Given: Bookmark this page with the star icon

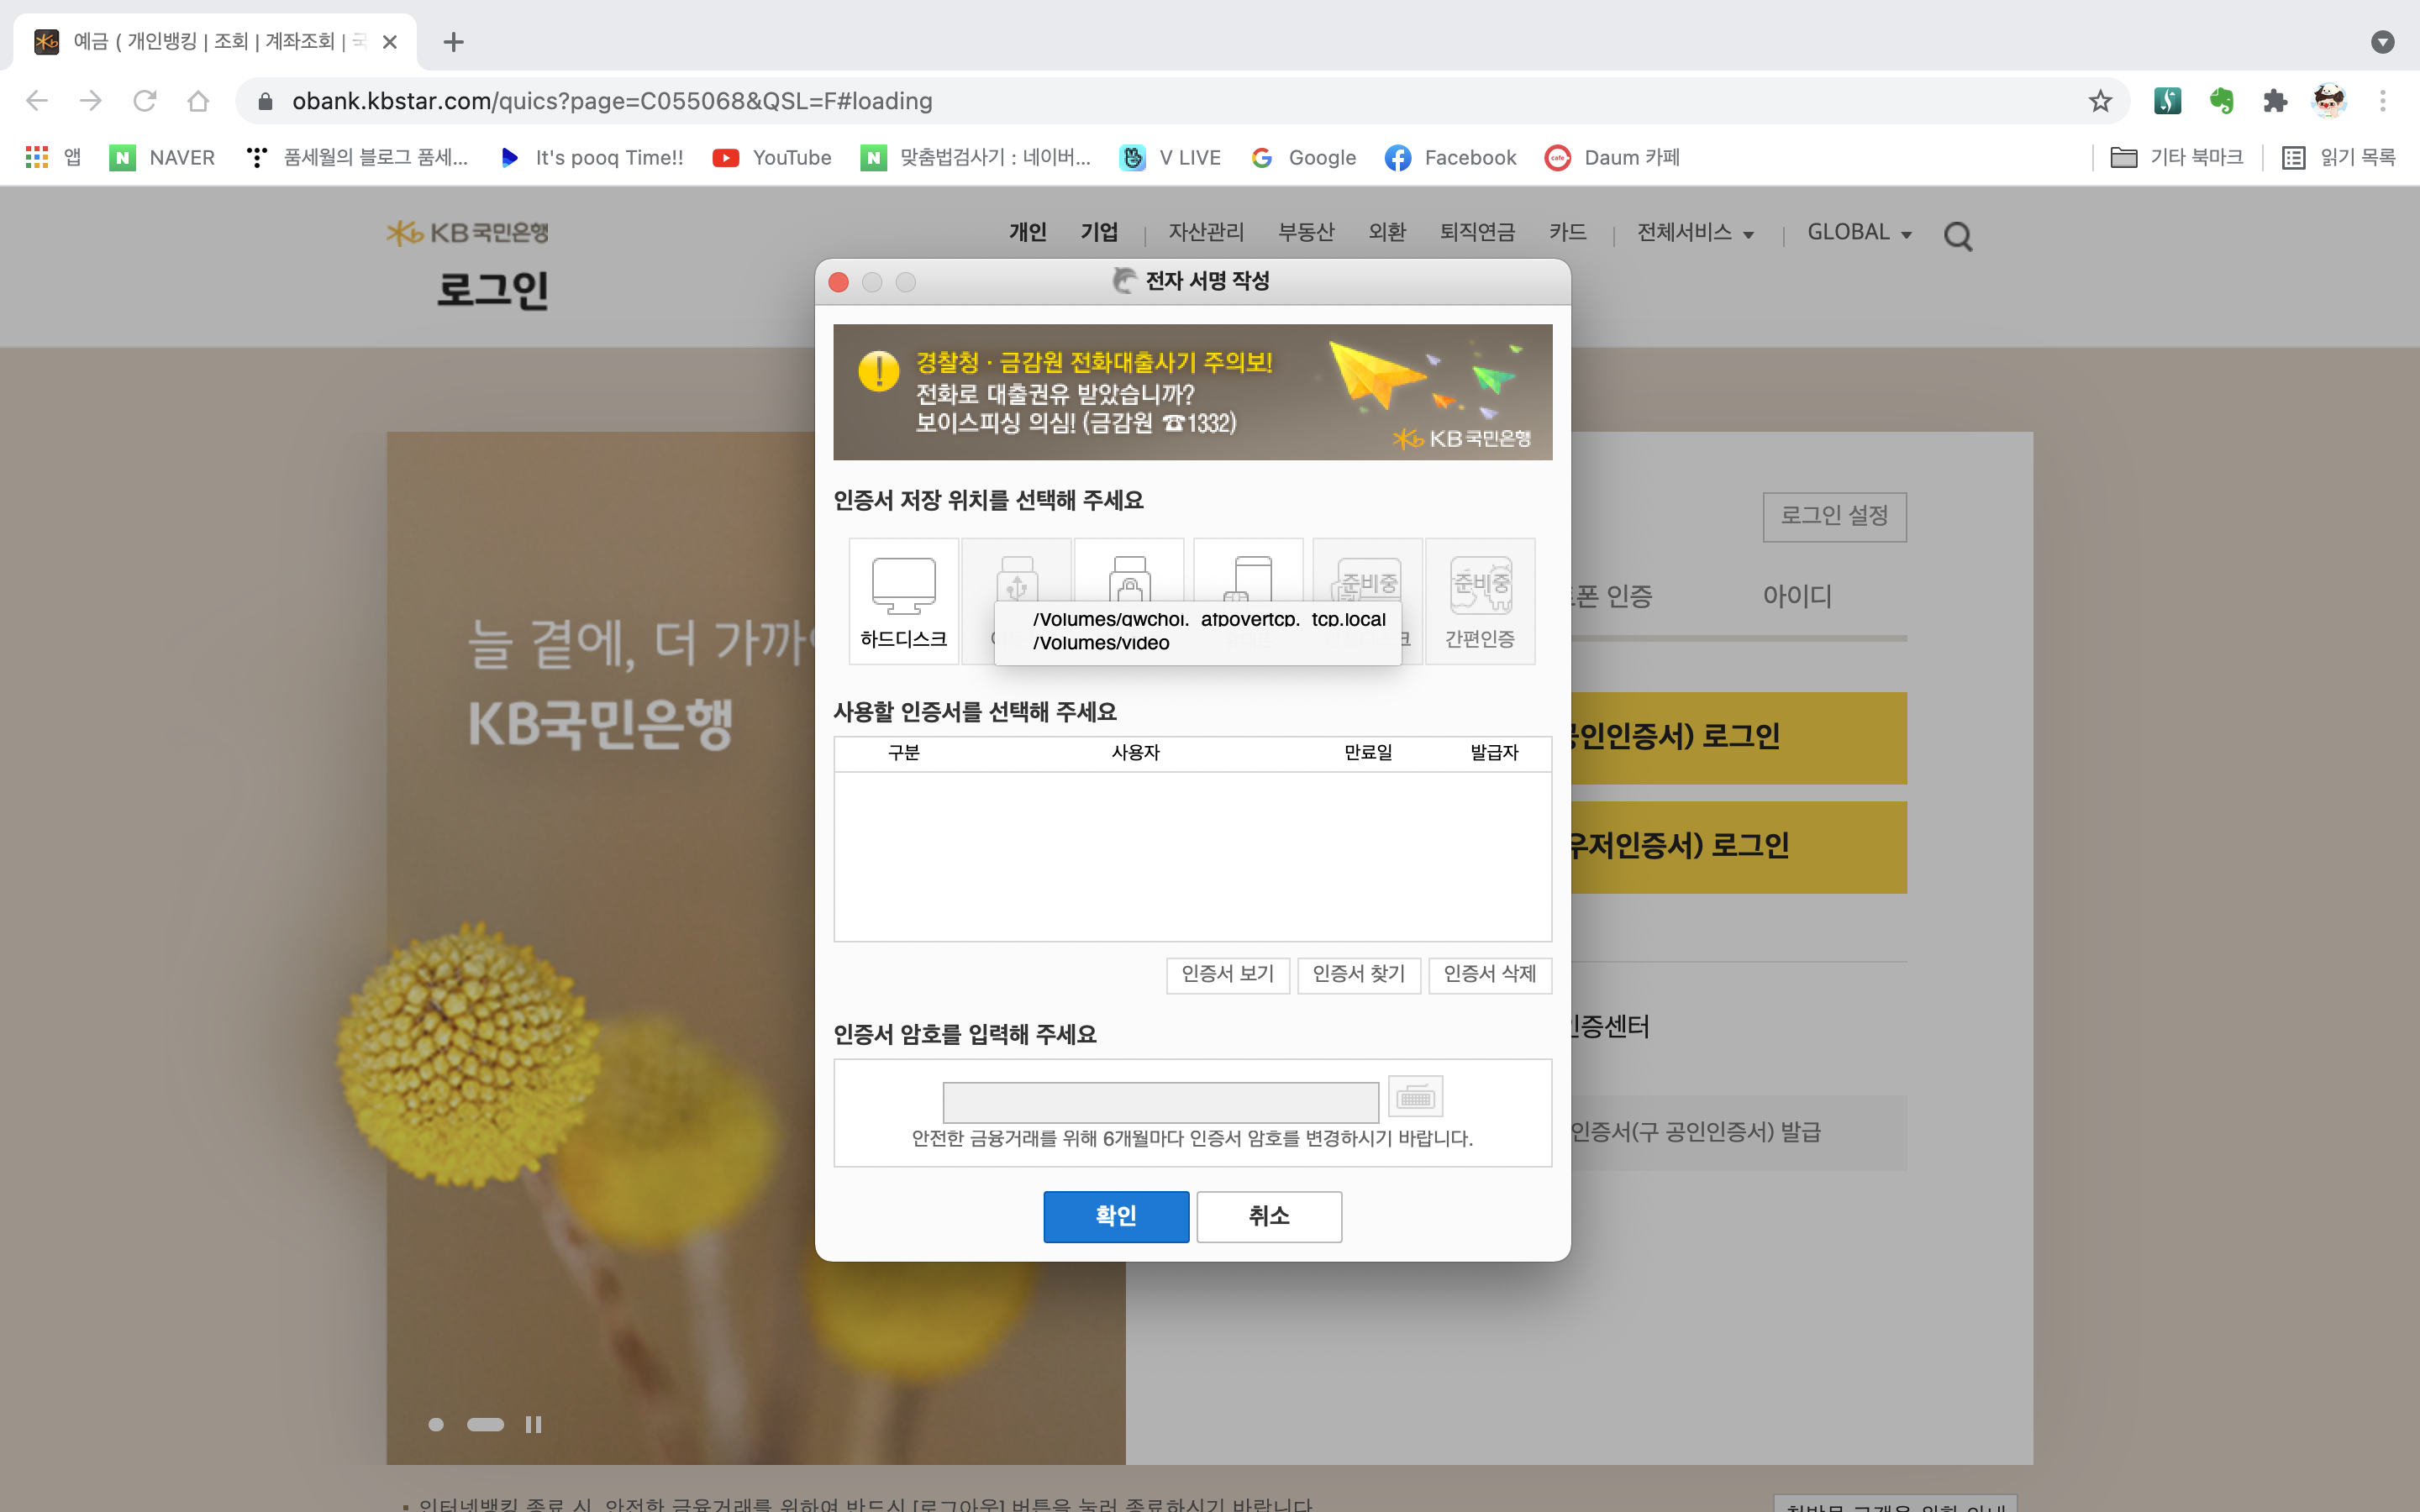Looking at the screenshot, I should (2099, 101).
